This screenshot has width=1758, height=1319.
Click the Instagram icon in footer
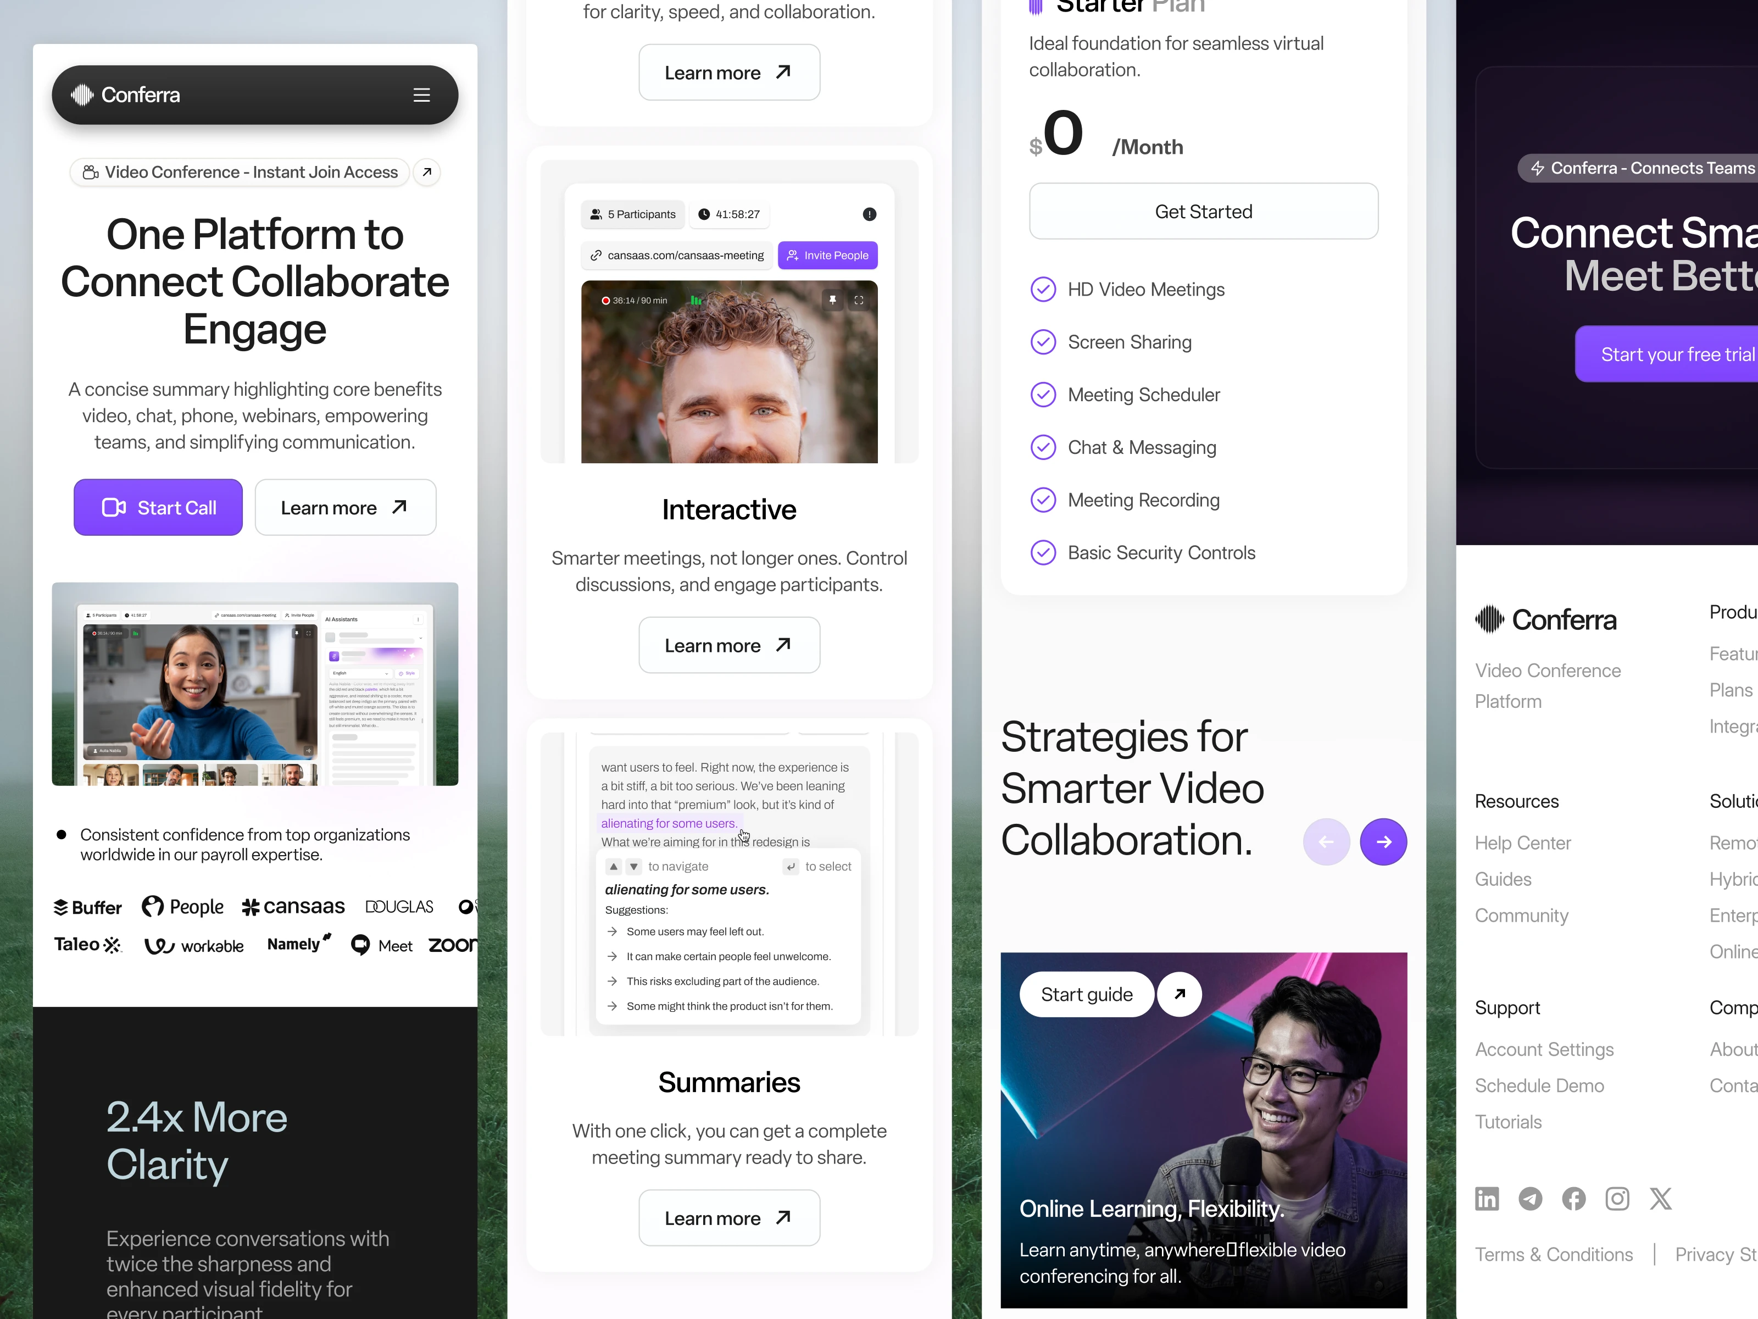[x=1617, y=1198]
